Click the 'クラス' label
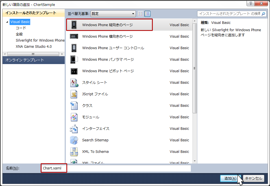This screenshot has width=270, height=186. [87, 105]
